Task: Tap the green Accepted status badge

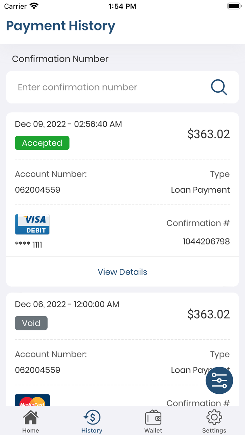Action: (x=42, y=143)
